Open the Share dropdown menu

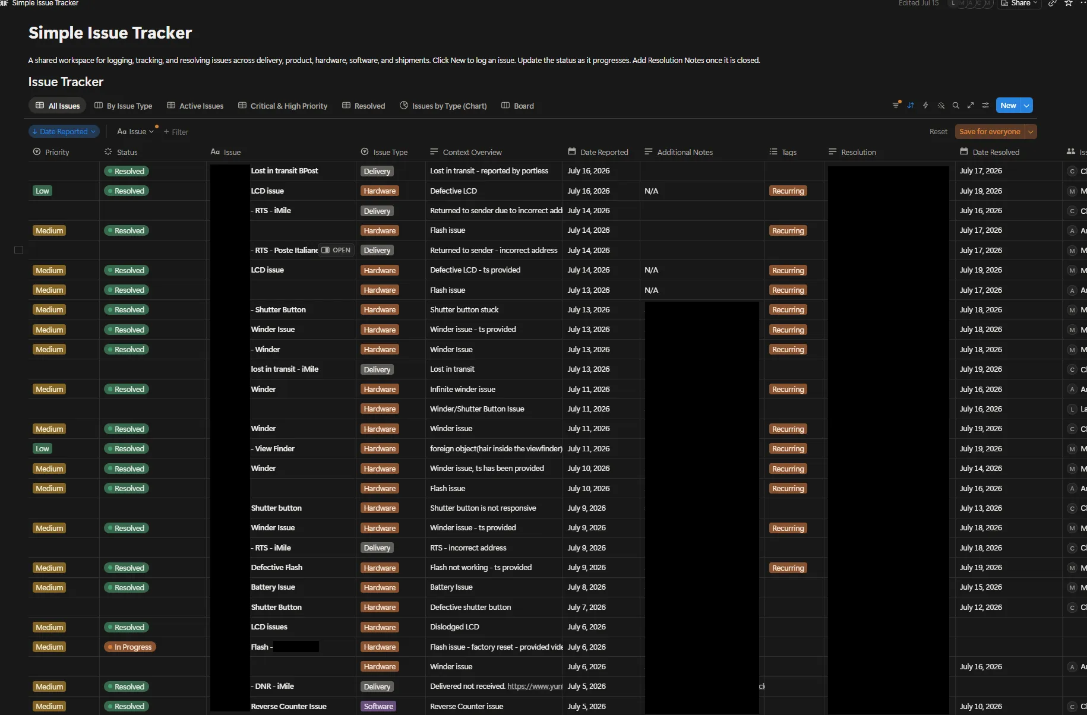[x=1019, y=4]
